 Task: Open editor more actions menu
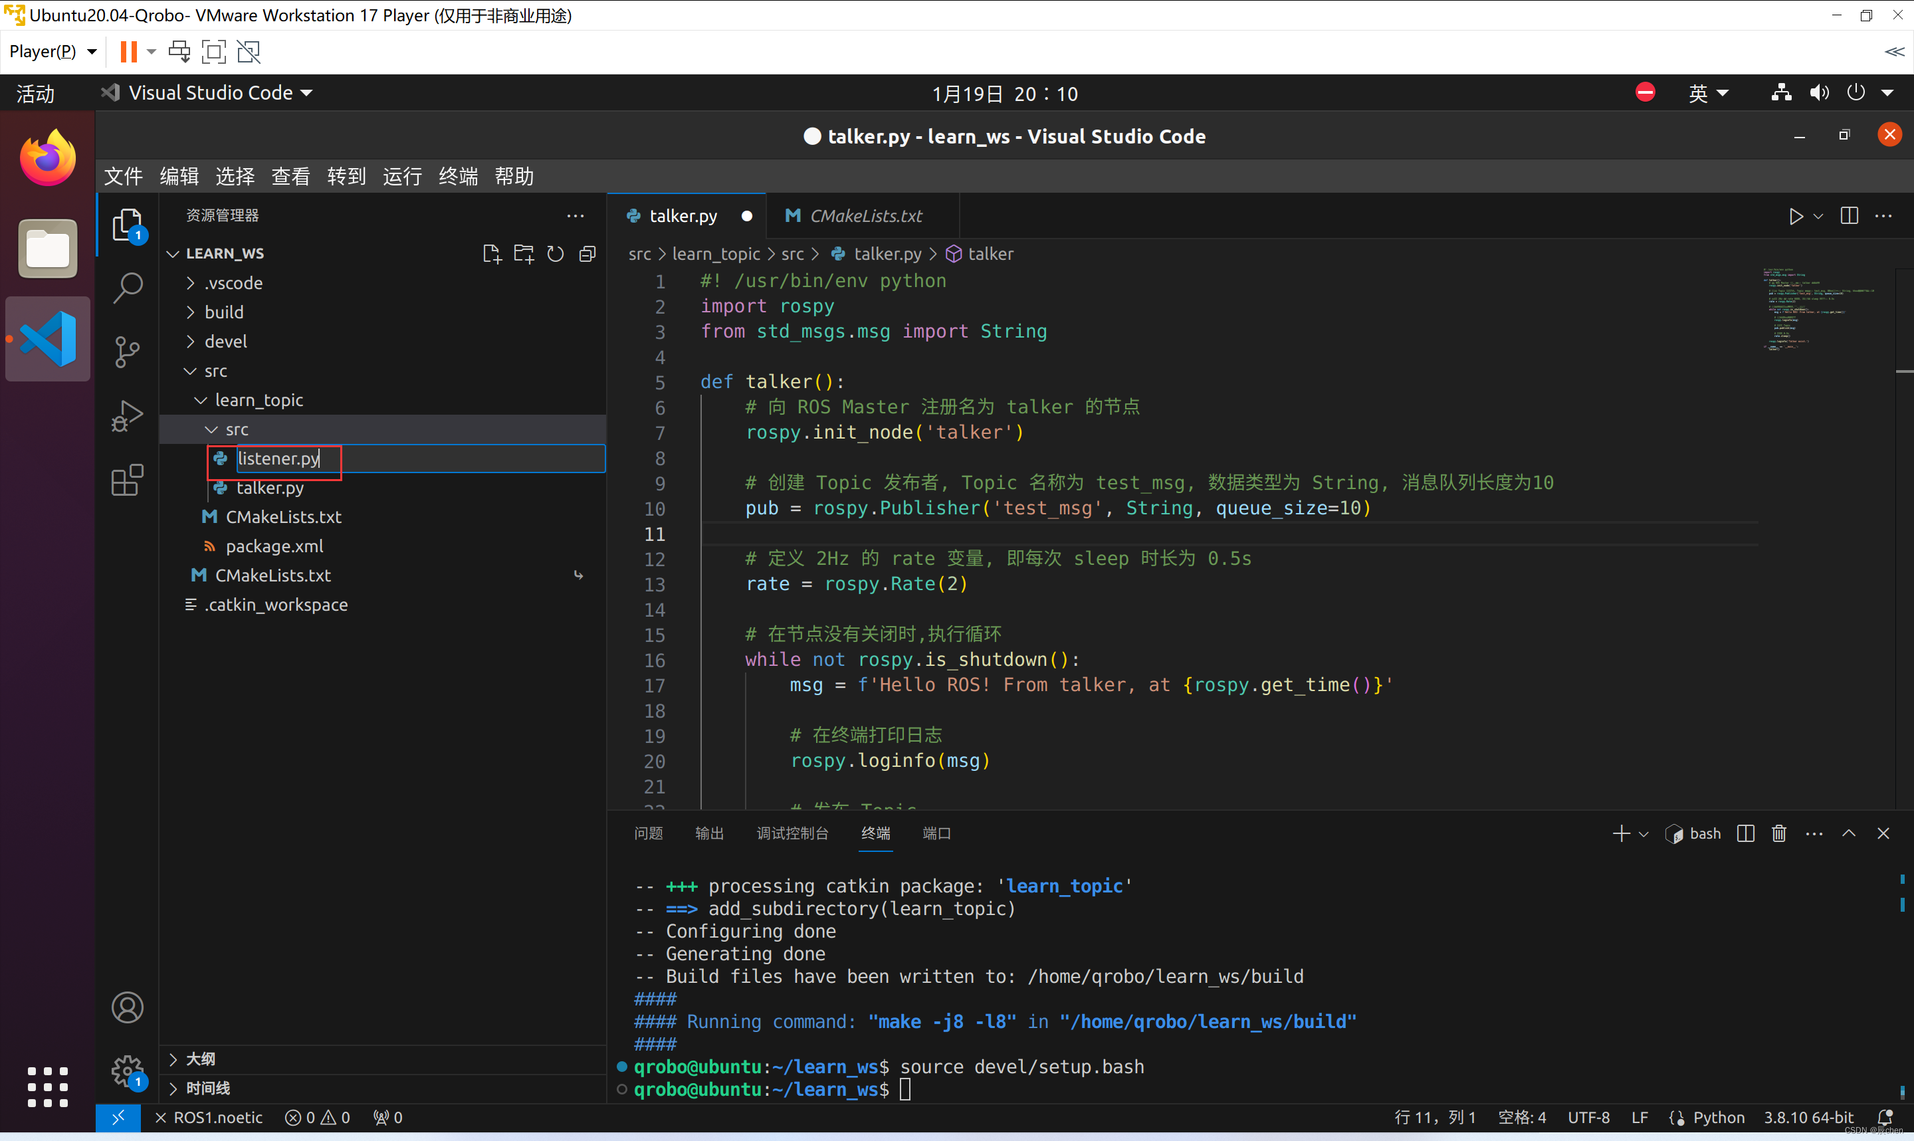(x=1883, y=216)
